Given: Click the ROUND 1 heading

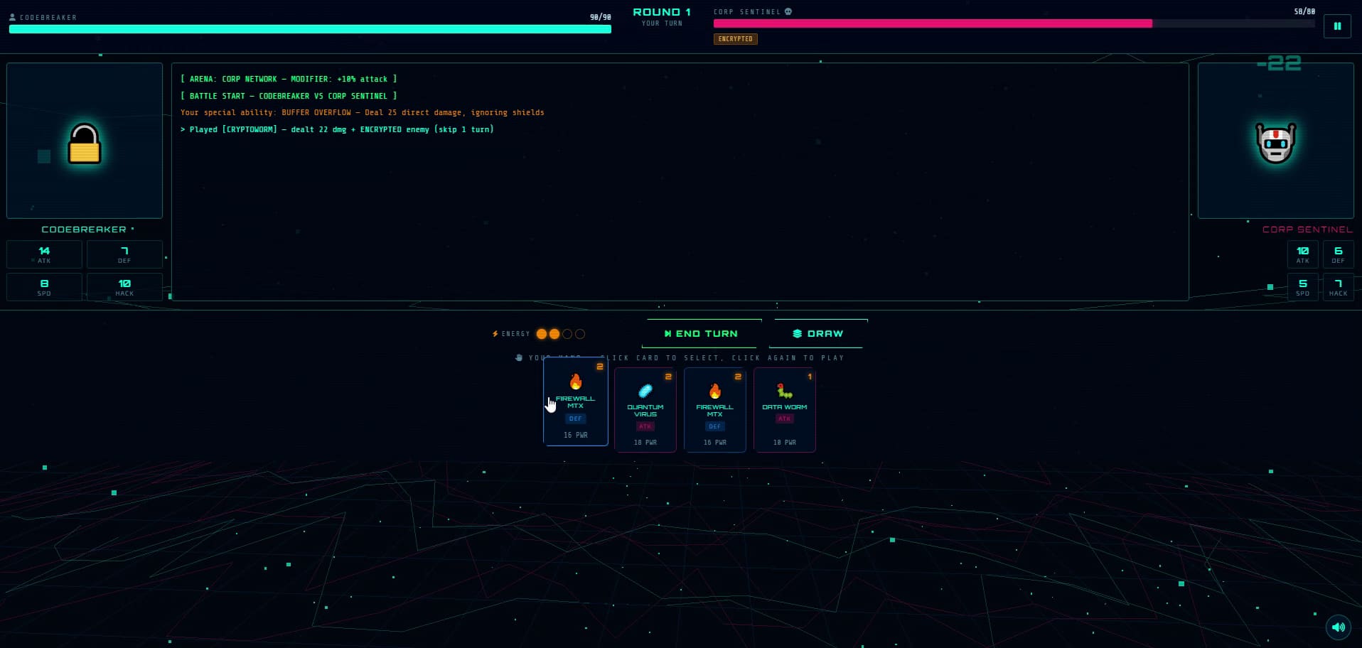Looking at the screenshot, I should pyautogui.click(x=662, y=12).
